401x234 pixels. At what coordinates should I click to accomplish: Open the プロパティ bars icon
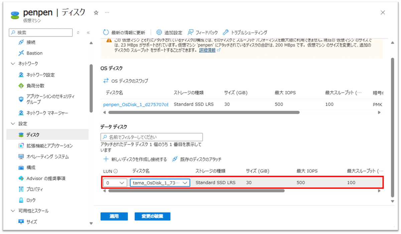pos(21,189)
